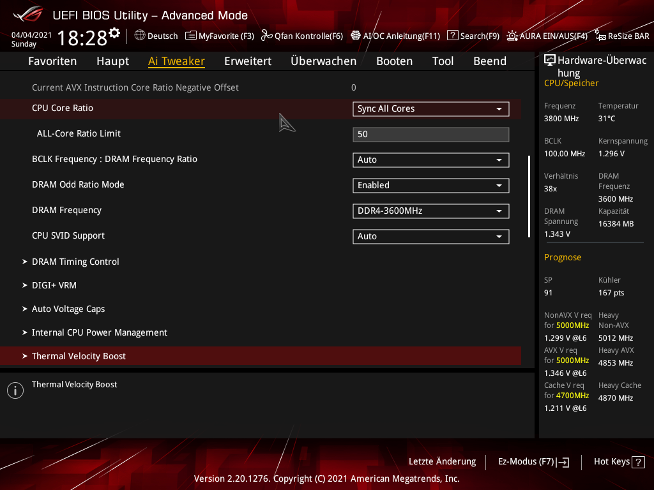Viewport: 654px width, 490px height.
Task: Click the 3800 MHz frequency value
Action: [x=561, y=119]
